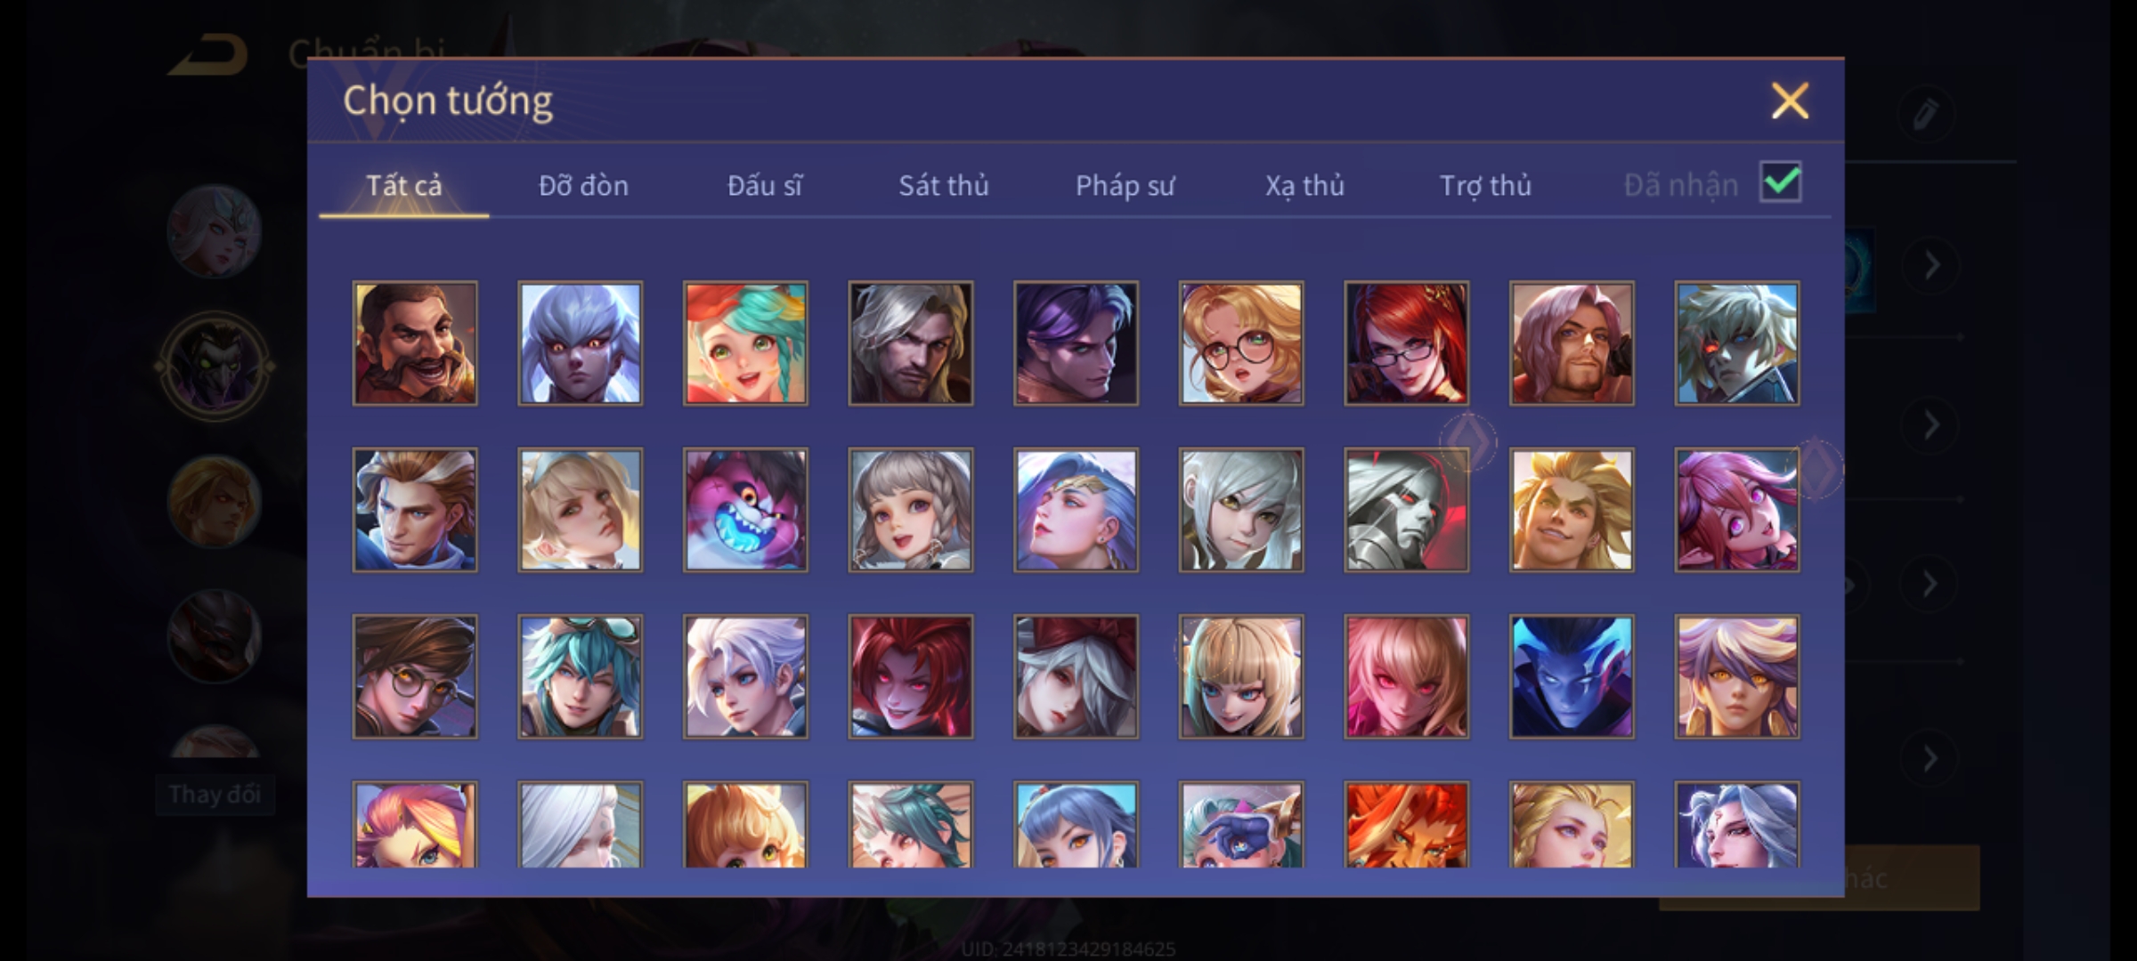Open the Trợ thủ tab

coord(1485,185)
